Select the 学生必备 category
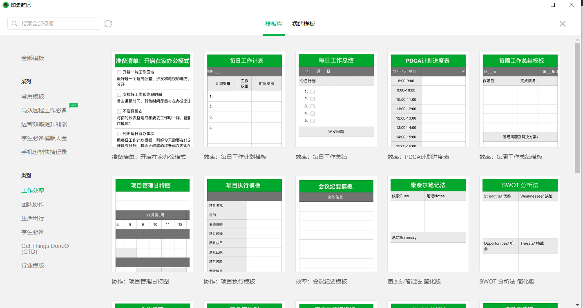This screenshot has height=308, width=583. (33, 232)
